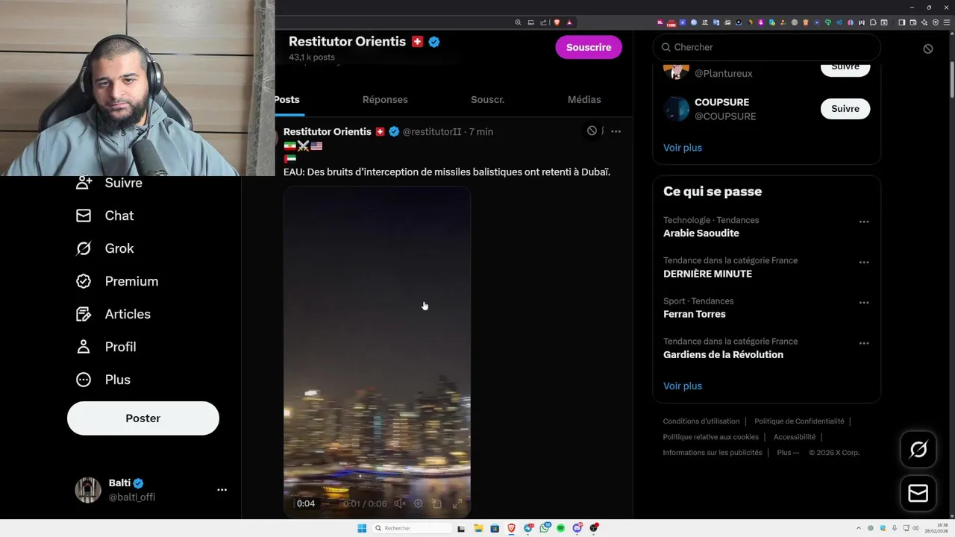Open options for Ferran Torres trend
The height and width of the screenshot is (537, 955).
pos(864,303)
